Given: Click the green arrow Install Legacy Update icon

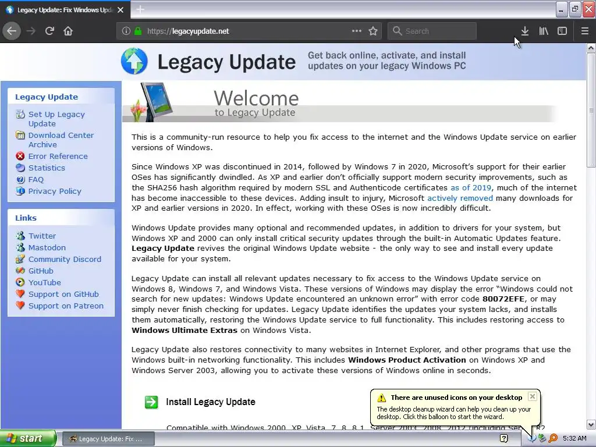Looking at the screenshot, I should (151, 402).
